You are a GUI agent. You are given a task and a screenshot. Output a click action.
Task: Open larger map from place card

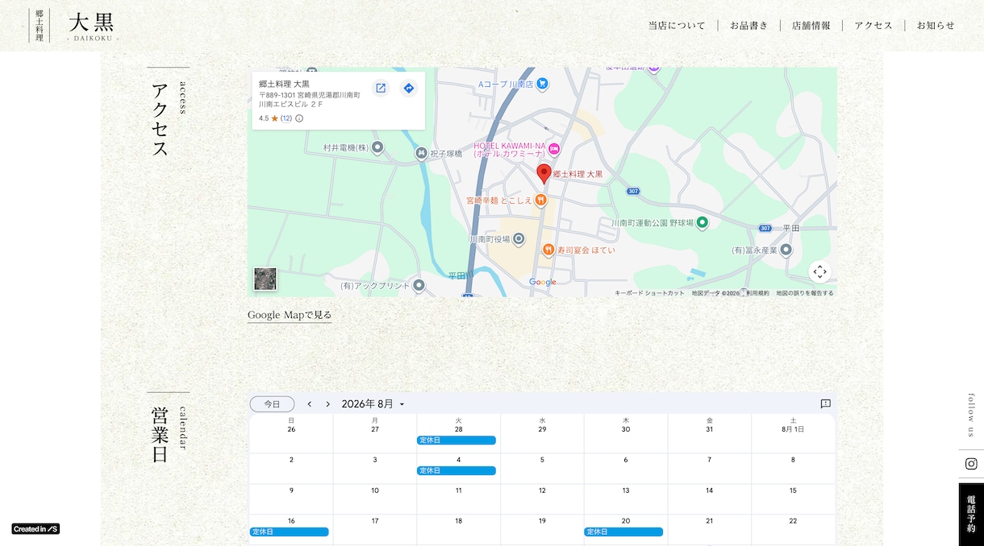(x=381, y=89)
